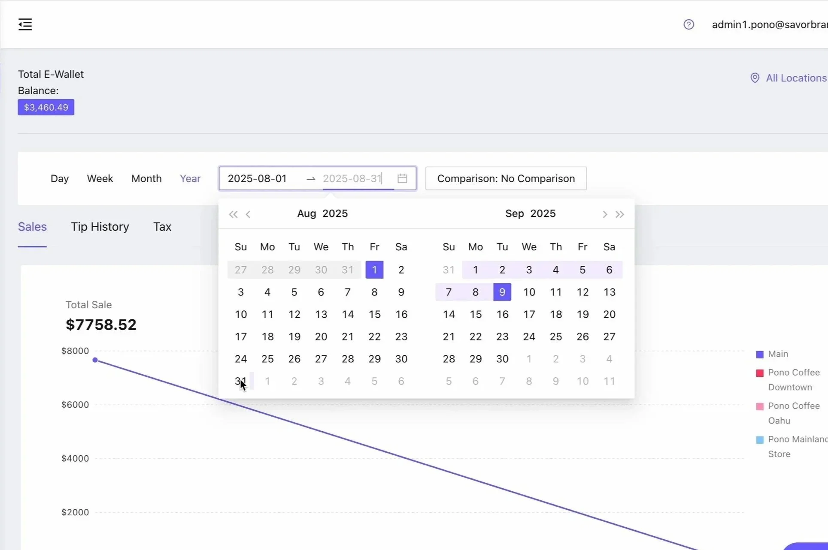Jump to next year double arrow

click(620, 214)
